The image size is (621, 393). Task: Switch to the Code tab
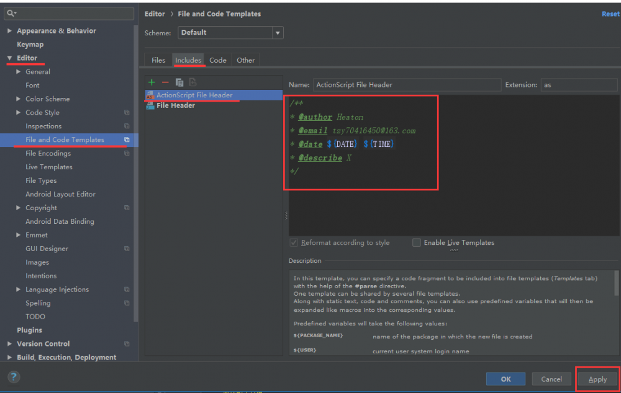(x=218, y=60)
